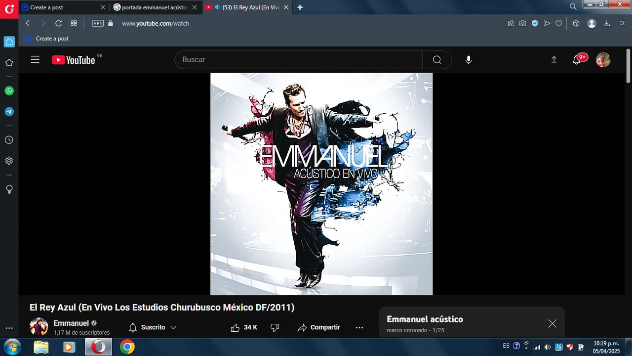Open 'Create a post' bookmark in bookmarks bar
This screenshot has width=632, height=356.
point(47,39)
